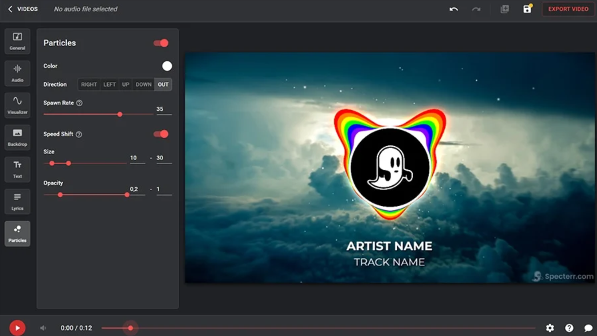Select the LEFT particle direction
Viewport: 597px width, 336px height.
click(x=109, y=84)
